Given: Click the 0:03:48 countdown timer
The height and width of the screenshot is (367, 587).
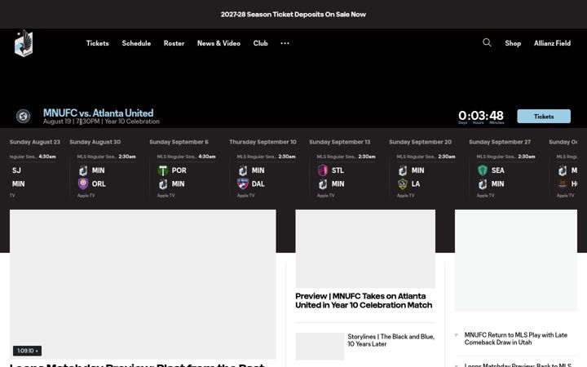Looking at the screenshot, I should click(481, 117).
